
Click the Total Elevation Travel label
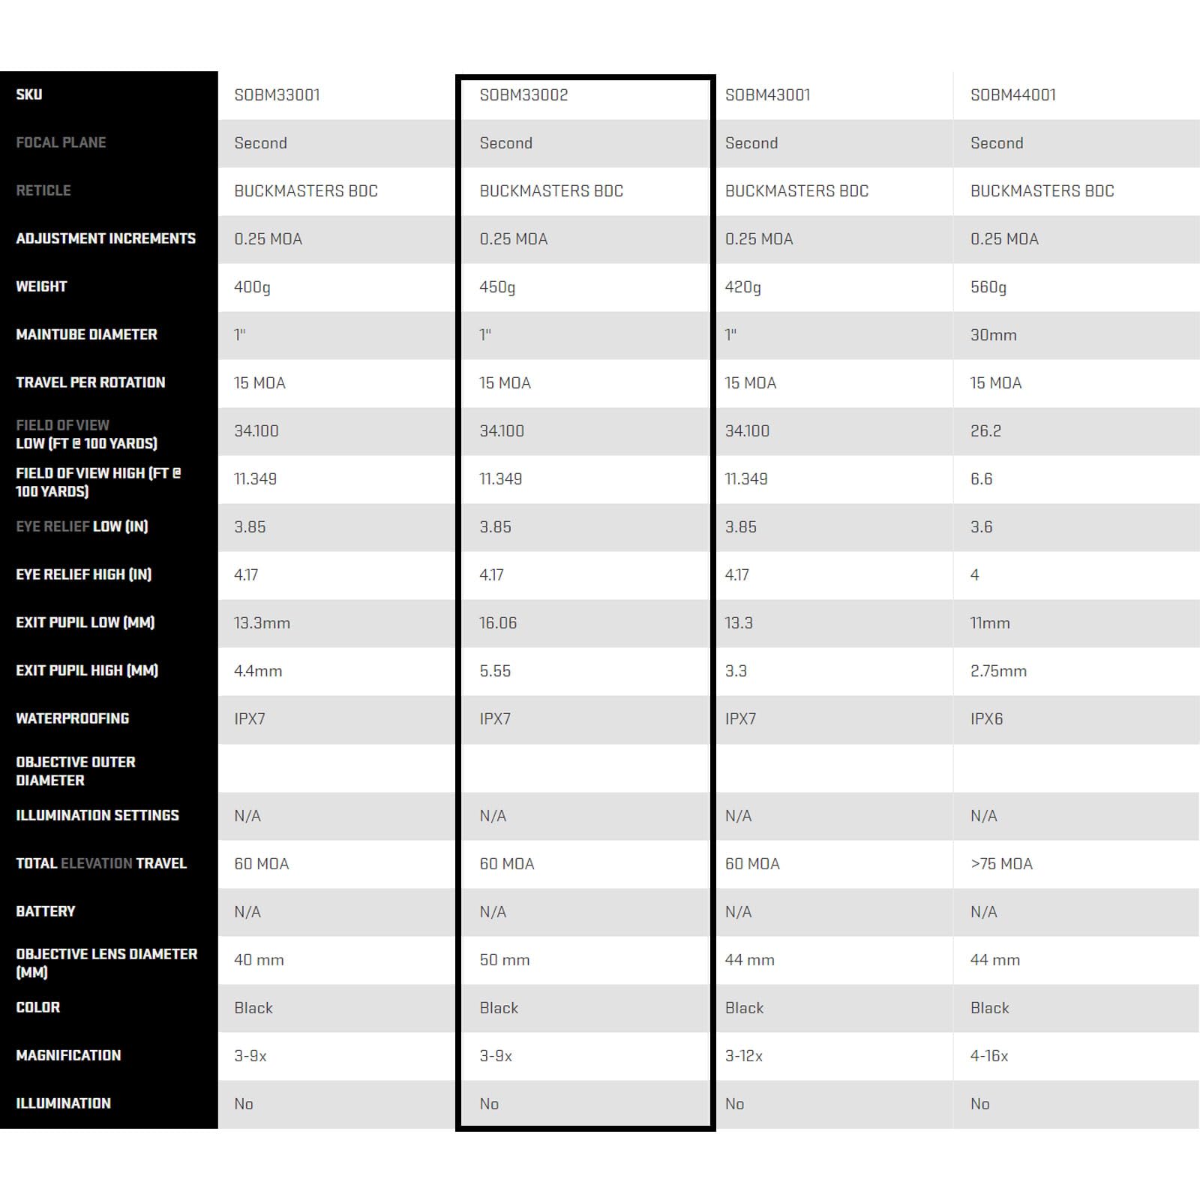click(100, 863)
